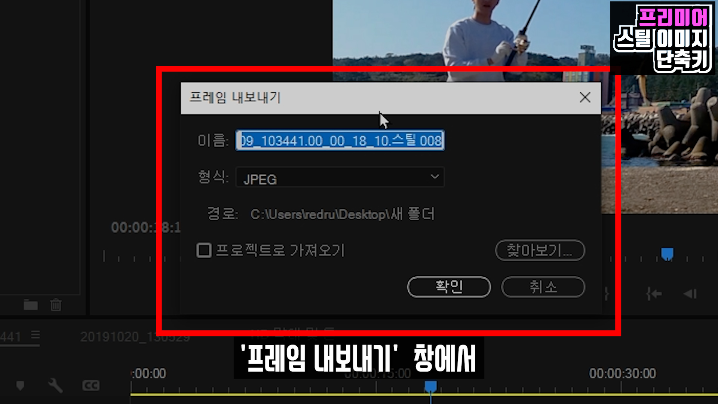Screen dimensions: 718x404
Task: Click the Mark Out brace icon
Action: point(606,294)
